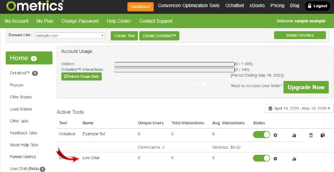The height and width of the screenshot is (172, 334).
Task: Toggle Live Chat status switch
Action: click(x=261, y=158)
